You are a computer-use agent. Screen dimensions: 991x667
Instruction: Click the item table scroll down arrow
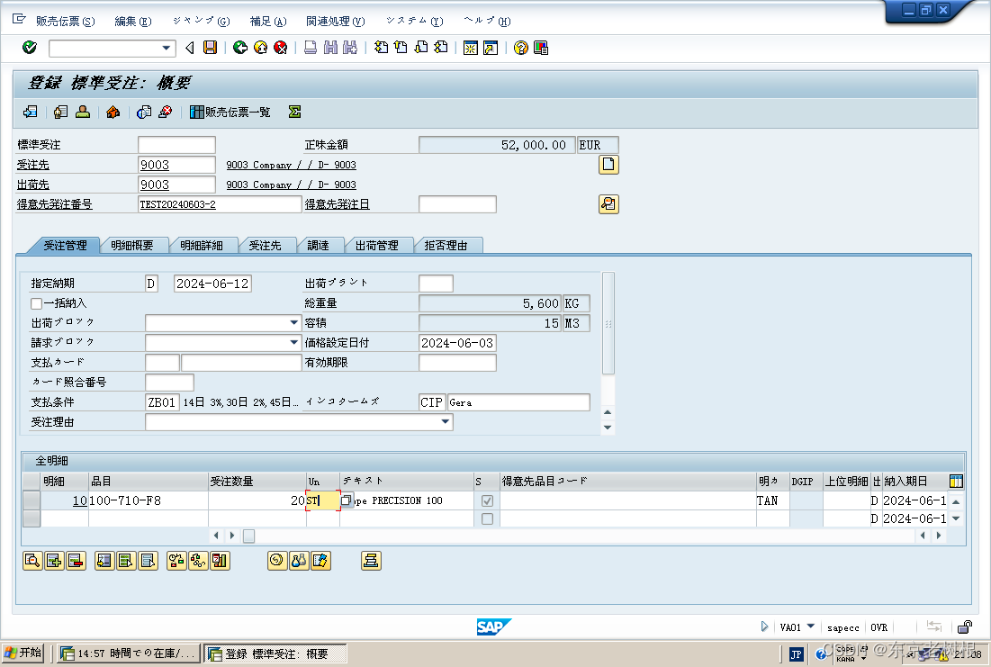(956, 518)
